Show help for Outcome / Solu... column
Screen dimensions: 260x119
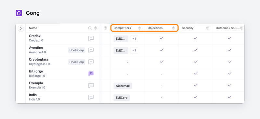[x=241, y=28]
